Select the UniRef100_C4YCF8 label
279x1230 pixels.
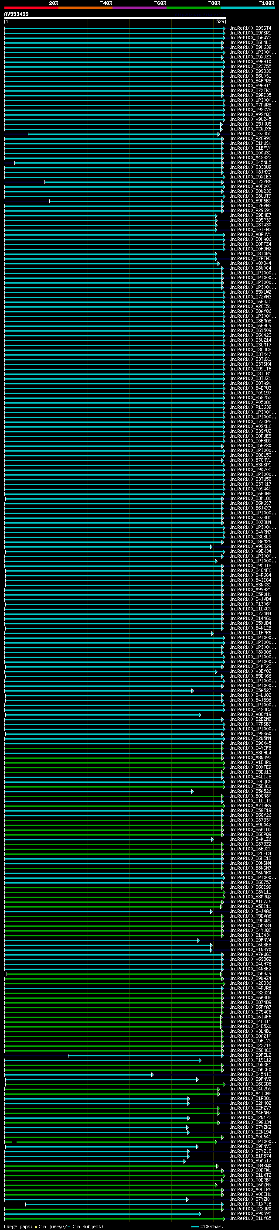(x=250, y=748)
